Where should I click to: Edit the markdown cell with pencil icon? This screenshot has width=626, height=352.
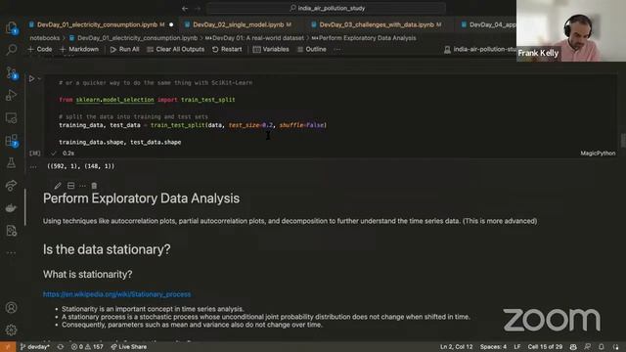coord(58,186)
